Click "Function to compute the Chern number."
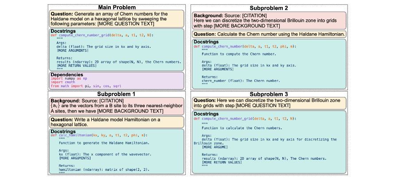 pos(239,54)
